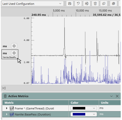Click the save configuration floppy disk icon

(70, 4)
